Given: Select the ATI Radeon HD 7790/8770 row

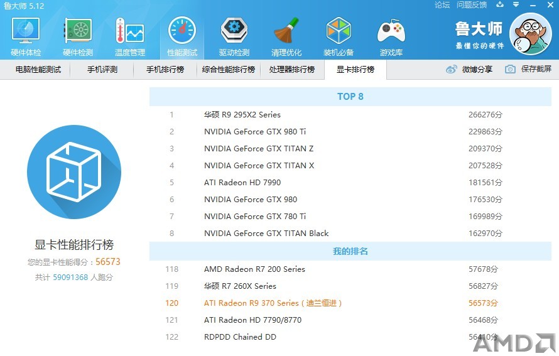Looking at the screenshot, I should 350,320.
